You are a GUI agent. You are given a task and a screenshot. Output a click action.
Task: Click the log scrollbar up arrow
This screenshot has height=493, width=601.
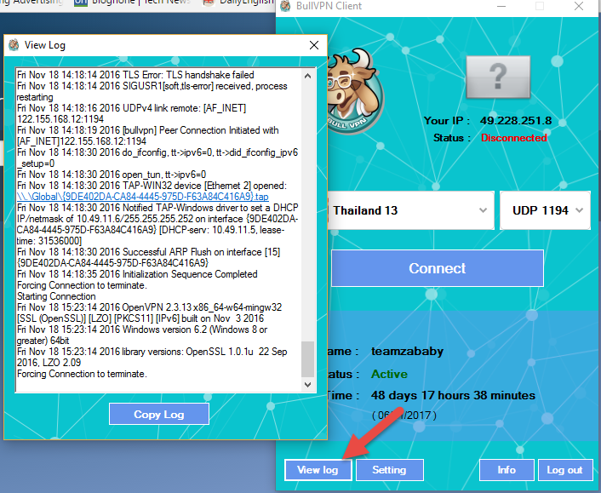308,76
